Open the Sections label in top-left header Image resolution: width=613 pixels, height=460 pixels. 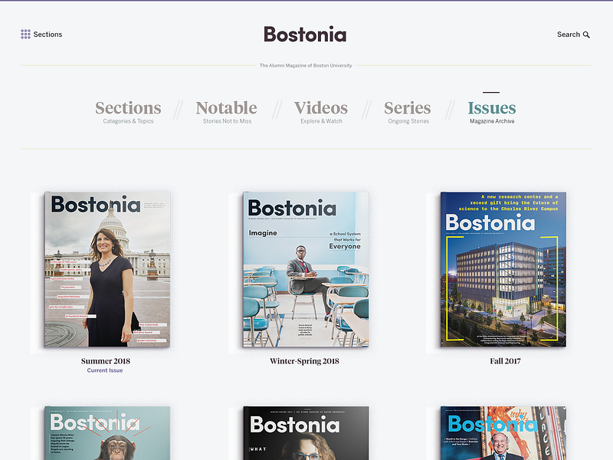[48, 34]
